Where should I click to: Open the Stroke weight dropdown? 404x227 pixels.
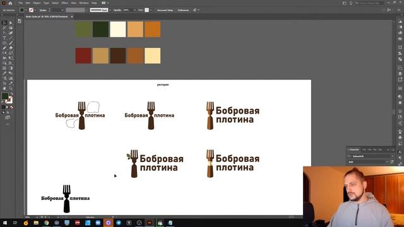tap(62, 10)
